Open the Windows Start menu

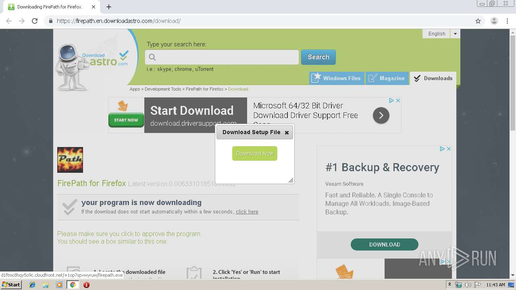(11, 285)
